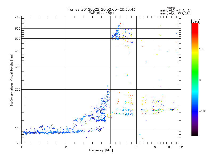Viewport: 213px width, 160px height.
Task: Pick the black bottom of the phase colorbar
Action: (x=195, y=135)
